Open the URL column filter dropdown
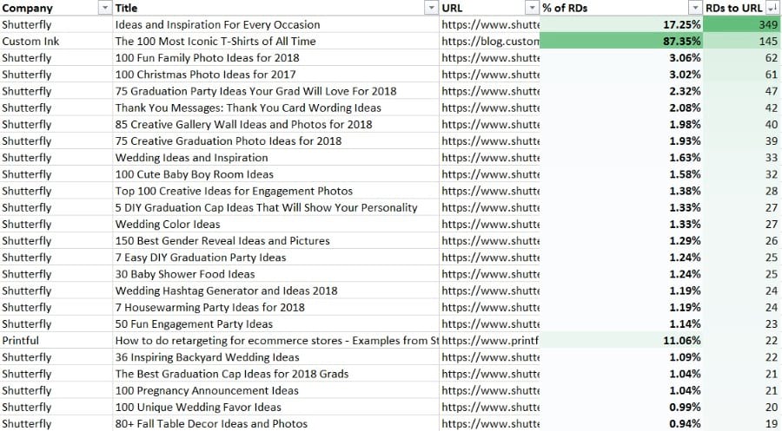 pos(533,8)
